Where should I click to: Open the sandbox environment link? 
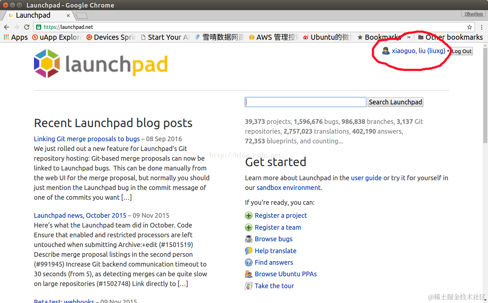point(289,188)
